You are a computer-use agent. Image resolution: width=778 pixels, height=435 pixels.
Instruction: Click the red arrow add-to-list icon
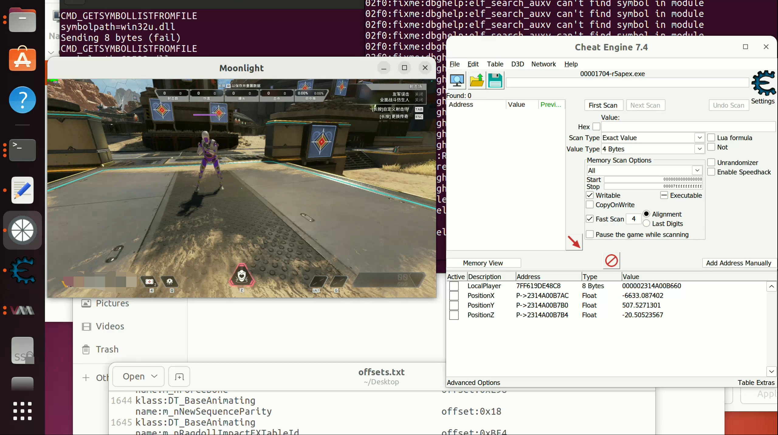click(x=574, y=242)
